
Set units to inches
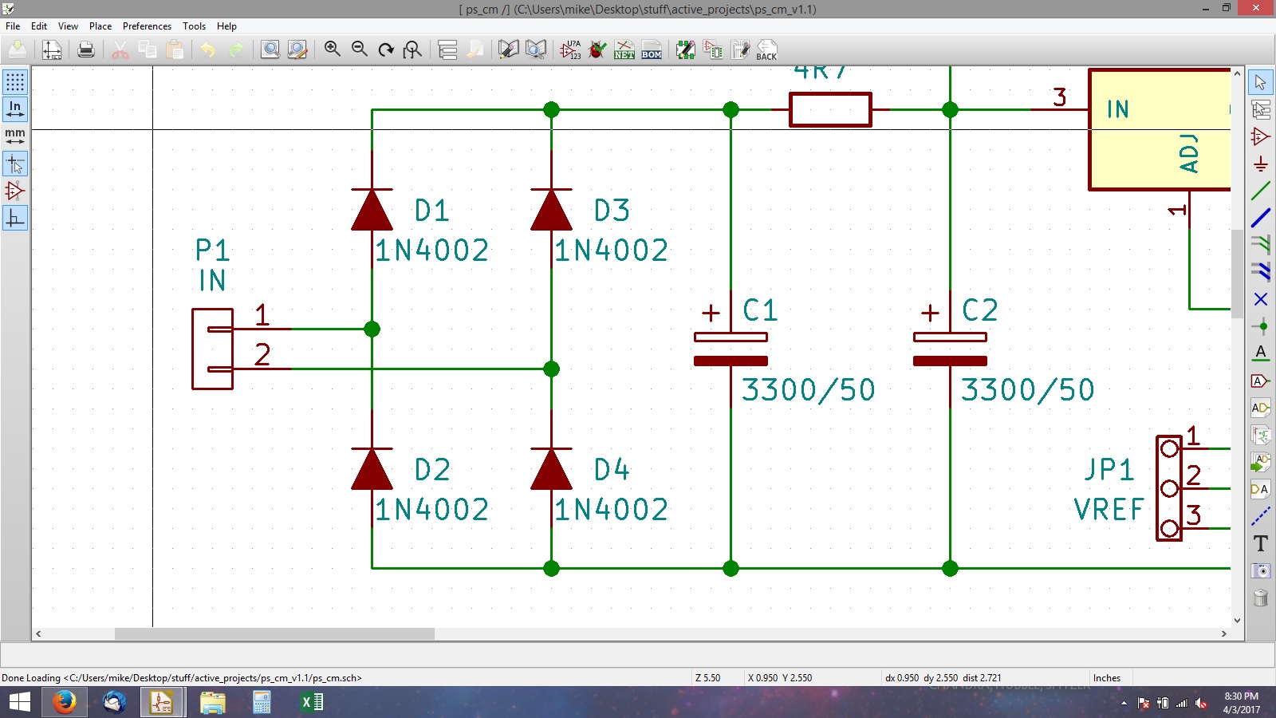tap(15, 108)
